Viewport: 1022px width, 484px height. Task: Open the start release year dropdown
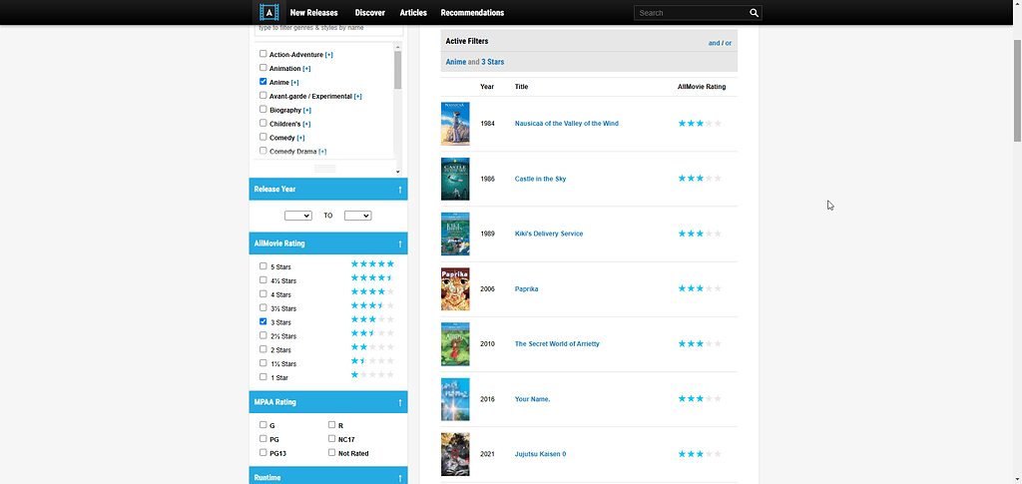(298, 216)
